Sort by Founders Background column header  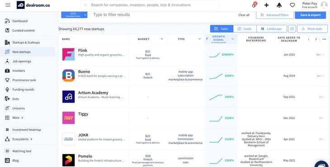pyautogui.click(x=256, y=39)
